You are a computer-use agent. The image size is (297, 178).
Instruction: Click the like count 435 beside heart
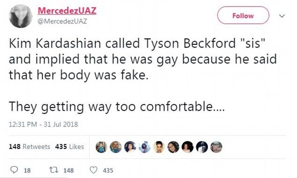(108, 171)
